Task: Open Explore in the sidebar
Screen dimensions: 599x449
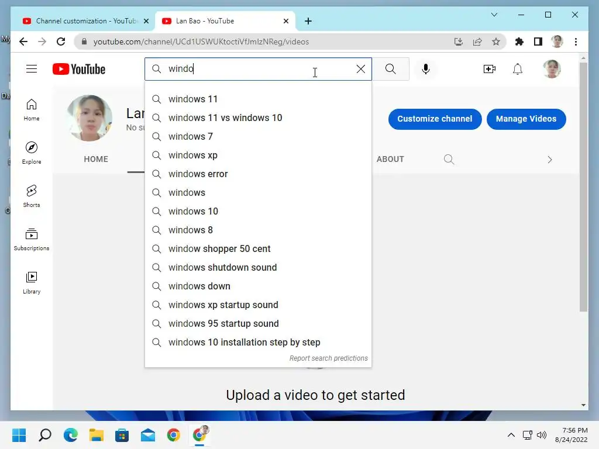Action: click(x=32, y=153)
